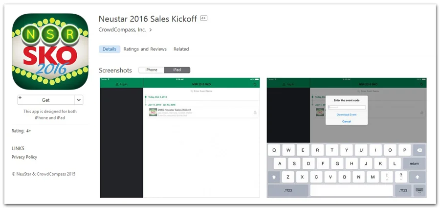
Task: Click the app title Neustar 2016 Sales Kickoff
Action: (x=148, y=19)
